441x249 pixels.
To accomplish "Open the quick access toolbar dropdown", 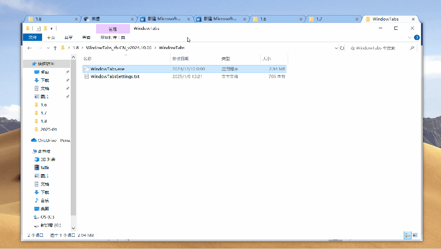I will pos(51,29).
